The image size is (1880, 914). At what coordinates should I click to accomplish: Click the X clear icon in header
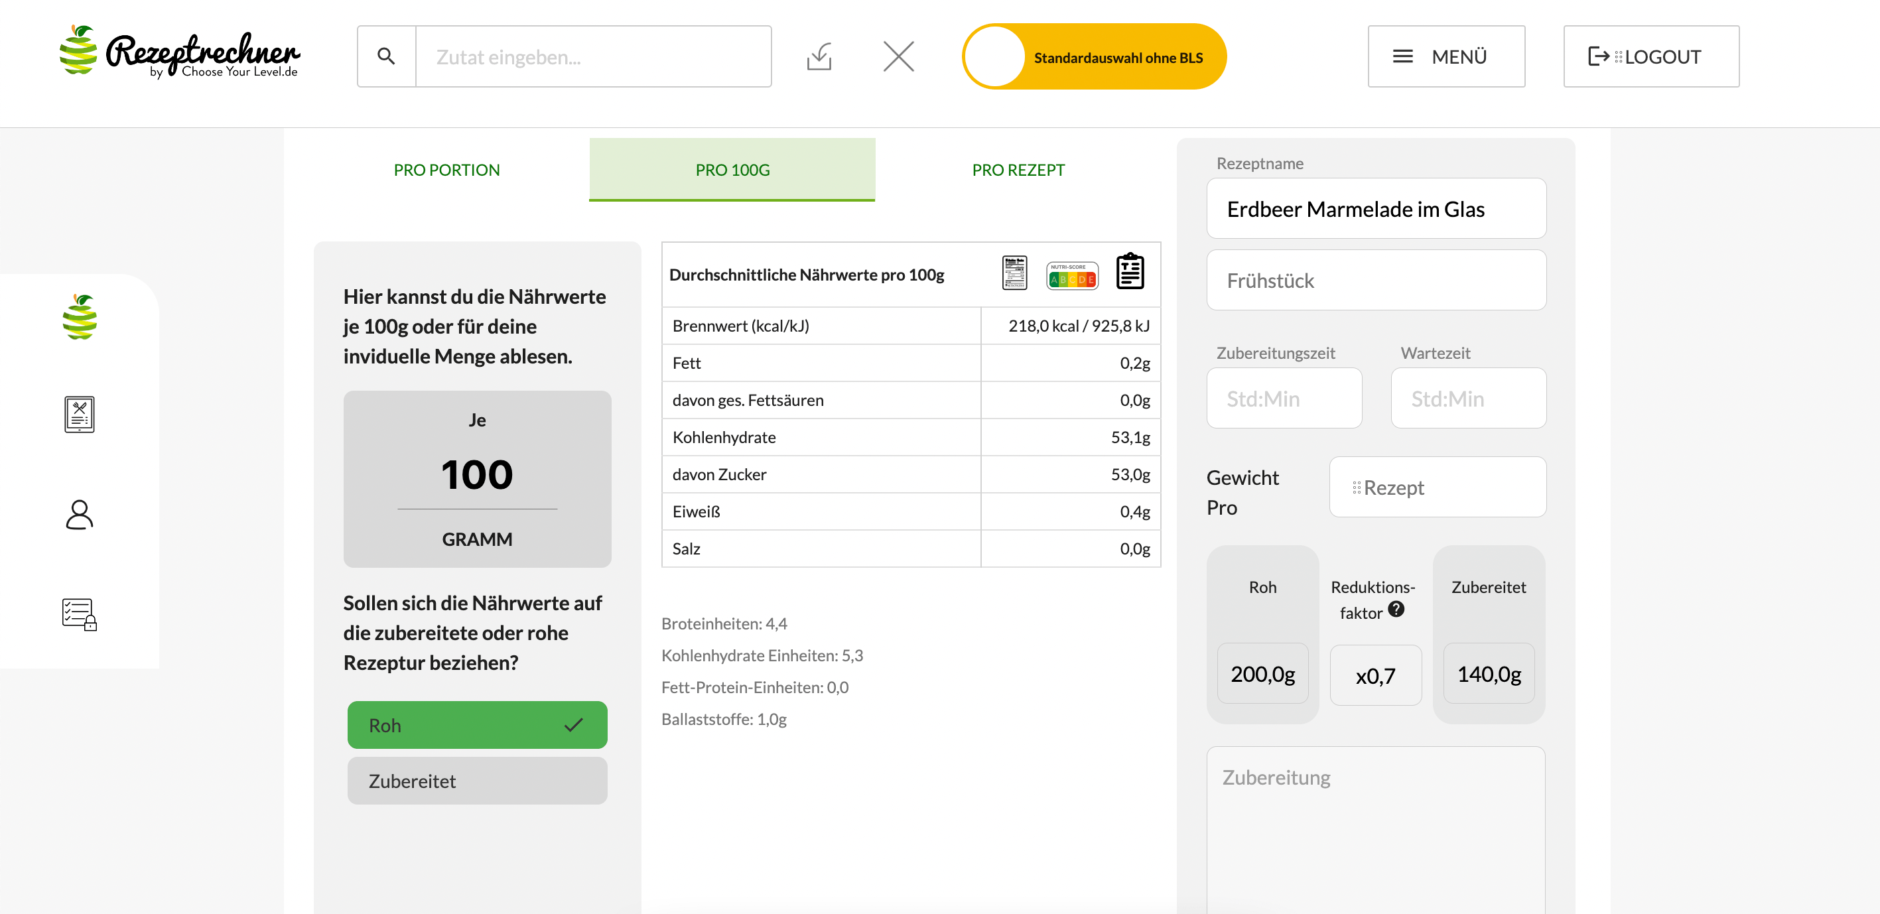pyautogui.click(x=898, y=56)
